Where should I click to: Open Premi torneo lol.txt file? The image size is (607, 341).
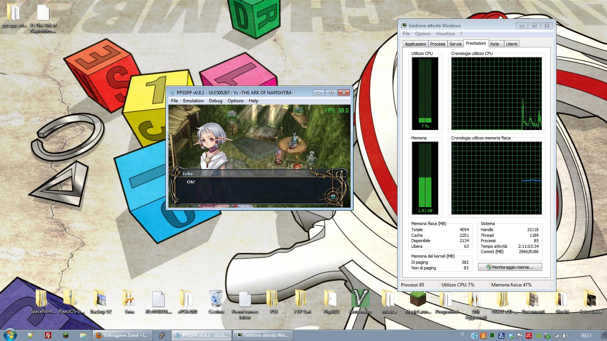pyautogui.click(x=245, y=305)
